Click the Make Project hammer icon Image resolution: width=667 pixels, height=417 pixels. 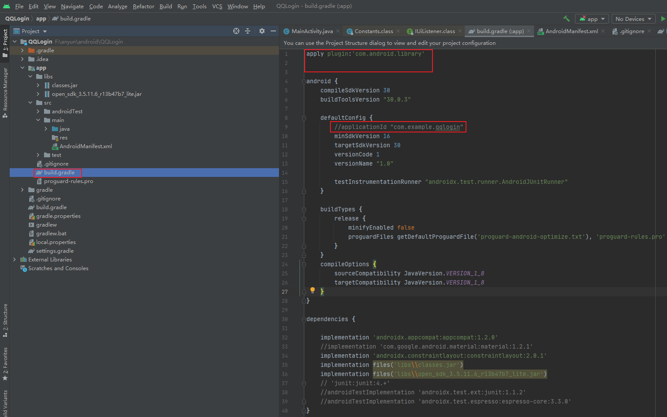(566, 19)
